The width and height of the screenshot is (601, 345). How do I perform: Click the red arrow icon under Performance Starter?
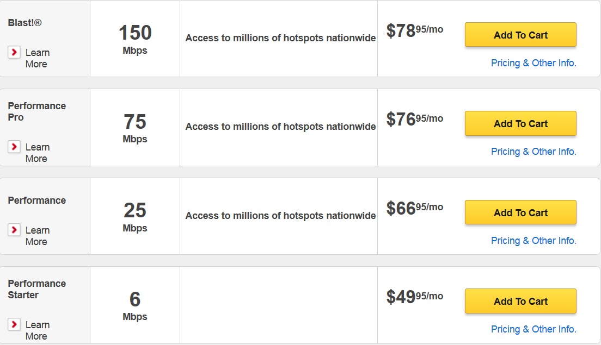pos(14,324)
